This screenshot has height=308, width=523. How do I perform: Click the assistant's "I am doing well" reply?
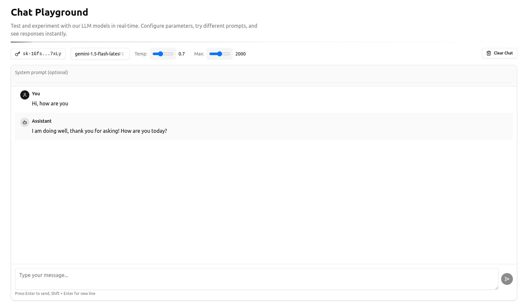click(x=99, y=131)
